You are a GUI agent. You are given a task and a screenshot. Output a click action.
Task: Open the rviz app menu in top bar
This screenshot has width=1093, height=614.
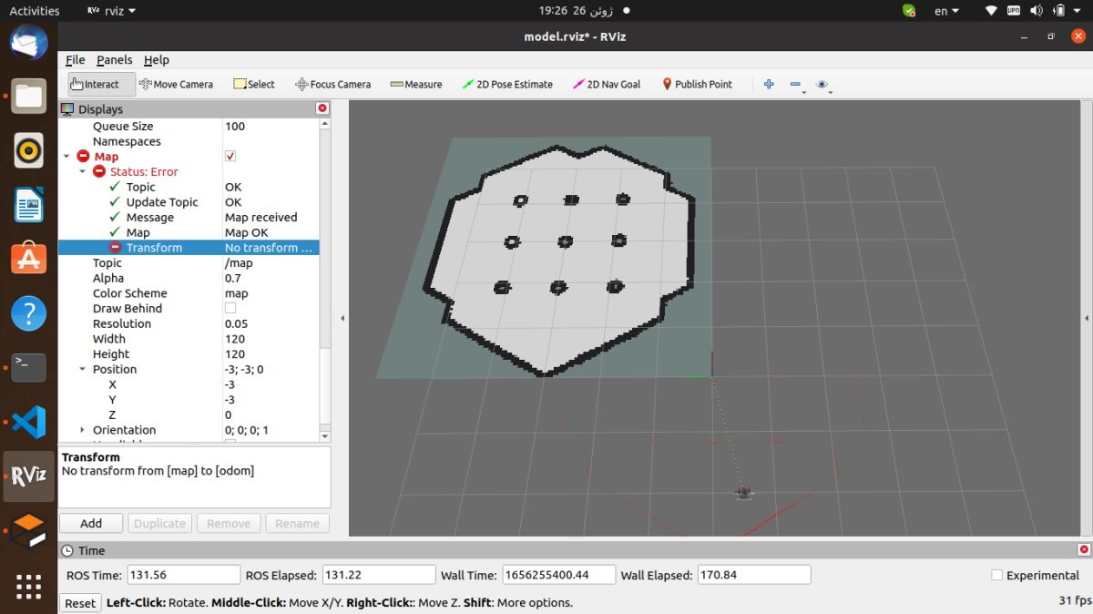[112, 11]
